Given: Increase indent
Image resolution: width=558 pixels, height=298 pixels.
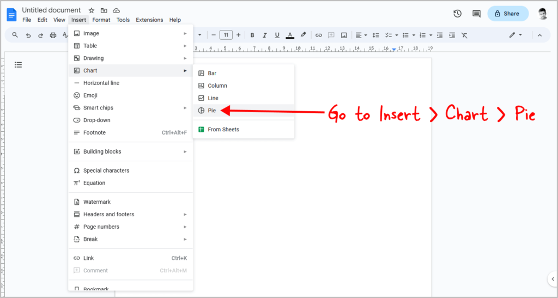Looking at the screenshot, I should (x=452, y=35).
